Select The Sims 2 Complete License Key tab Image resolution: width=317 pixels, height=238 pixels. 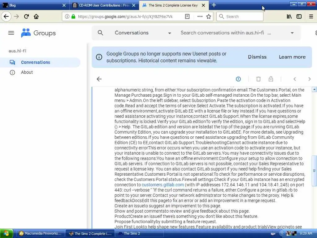pyautogui.click(x=174, y=5)
